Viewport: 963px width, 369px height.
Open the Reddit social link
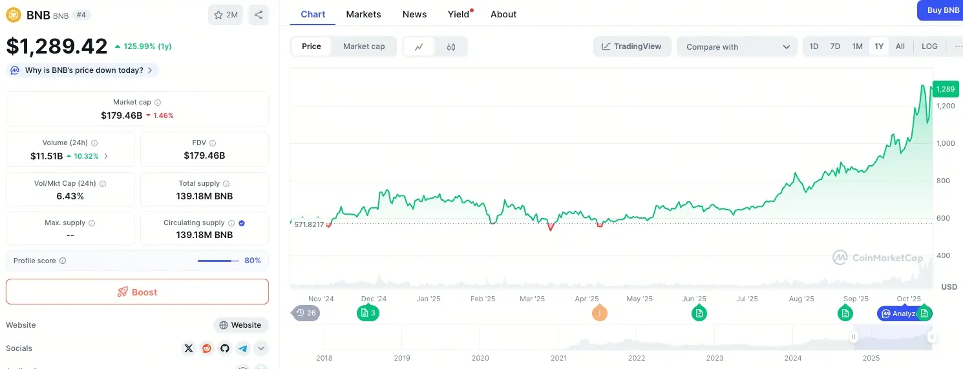(x=207, y=348)
